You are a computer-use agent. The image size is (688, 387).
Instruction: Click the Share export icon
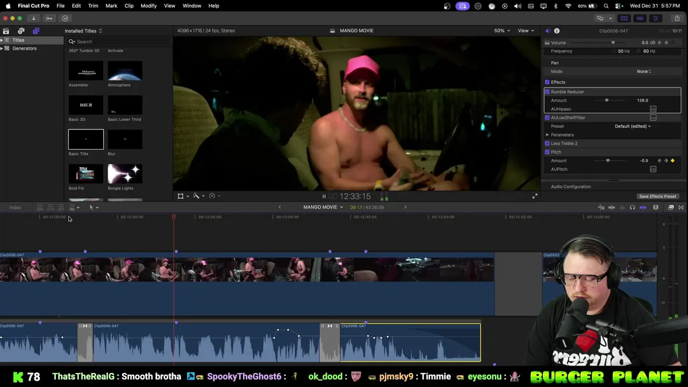(x=677, y=18)
